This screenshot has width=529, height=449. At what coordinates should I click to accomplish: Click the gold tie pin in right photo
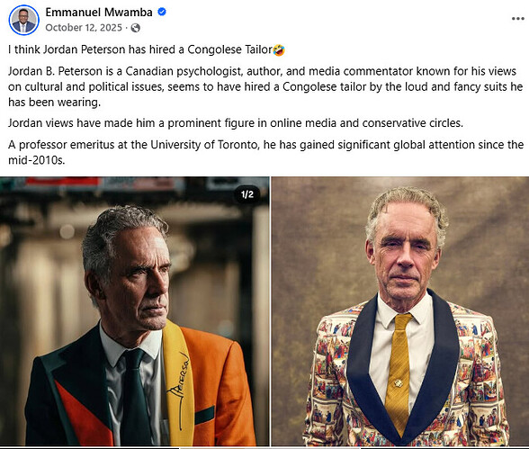399,383
